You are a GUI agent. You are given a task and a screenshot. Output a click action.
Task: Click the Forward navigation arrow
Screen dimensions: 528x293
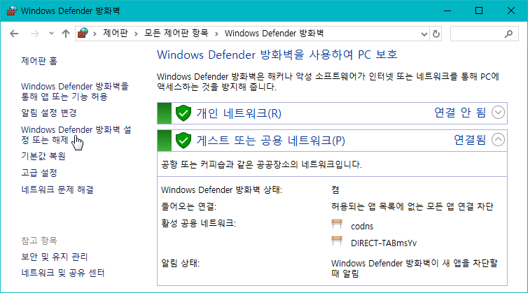(35, 34)
